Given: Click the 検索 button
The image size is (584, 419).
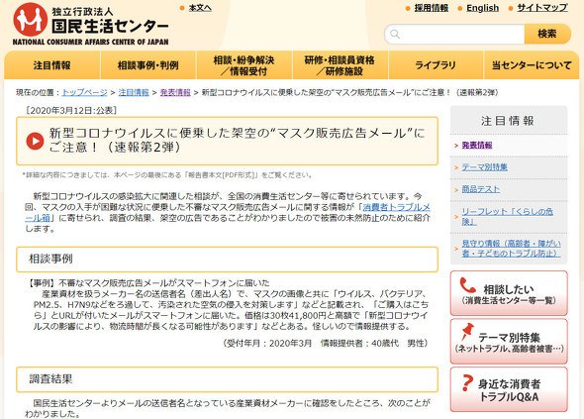Looking at the screenshot, I should (547, 34).
